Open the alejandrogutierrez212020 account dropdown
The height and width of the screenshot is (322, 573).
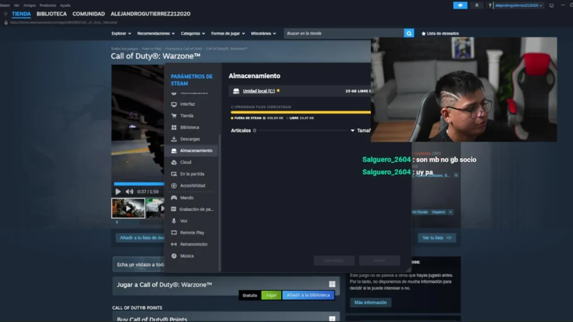519,5
